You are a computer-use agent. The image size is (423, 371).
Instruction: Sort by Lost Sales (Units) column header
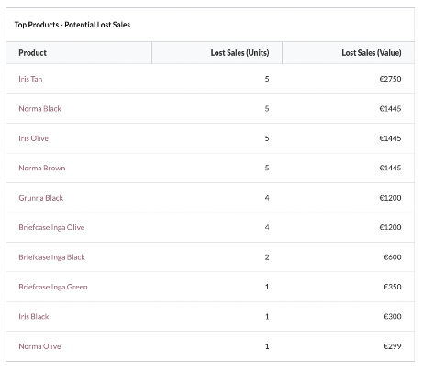click(x=239, y=53)
